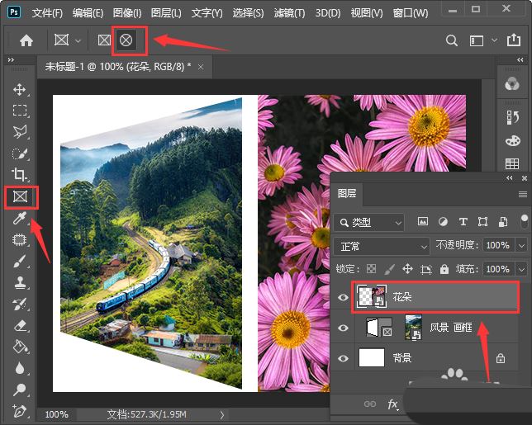
Task: Open the 图像(I) menu
Action: [127, 13]
